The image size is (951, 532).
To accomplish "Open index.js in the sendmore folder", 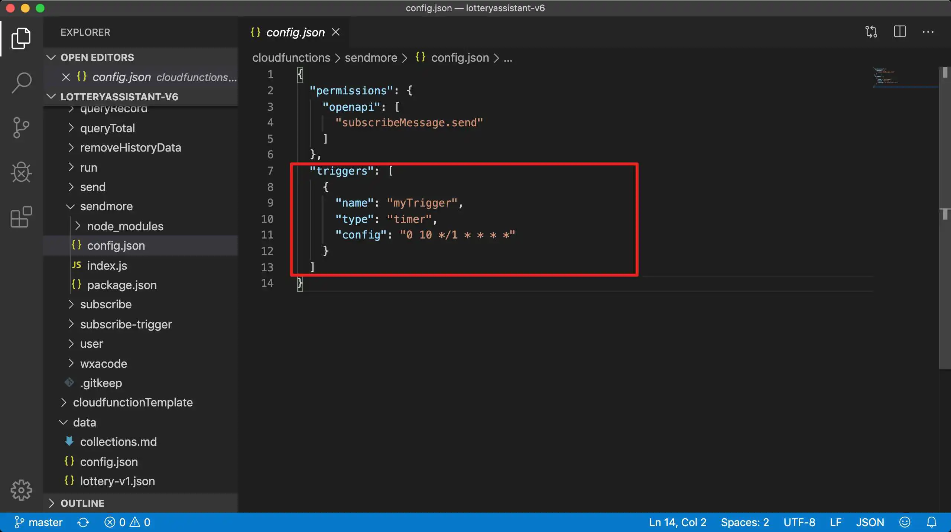I will [107, 266].
